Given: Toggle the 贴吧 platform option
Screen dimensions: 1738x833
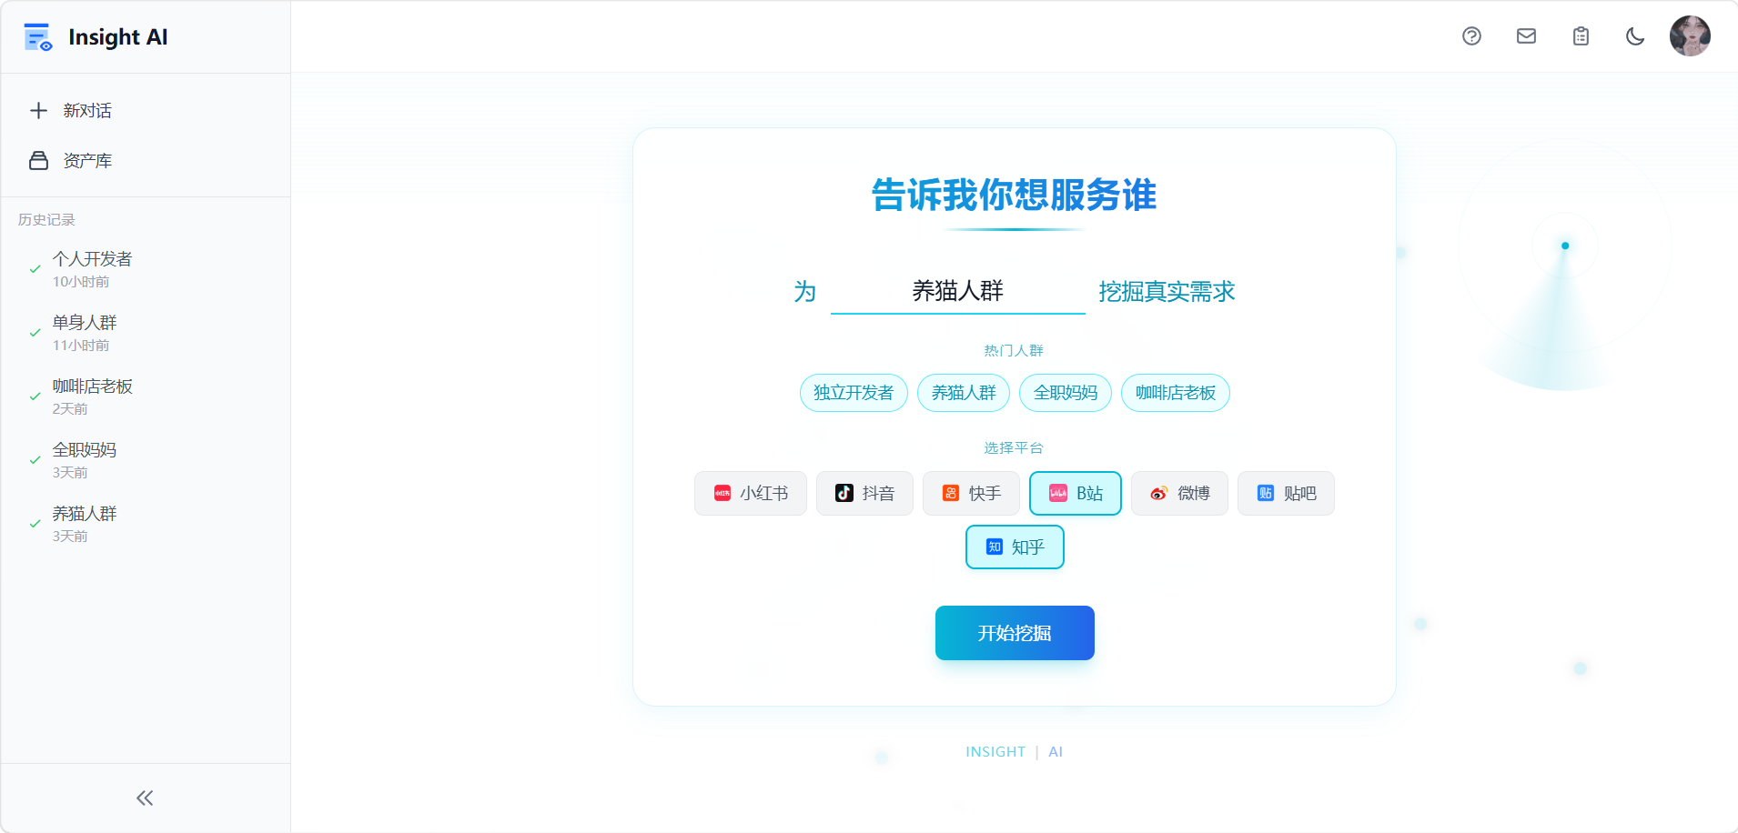Looking at the screenshot, I should coord(1286,493).
